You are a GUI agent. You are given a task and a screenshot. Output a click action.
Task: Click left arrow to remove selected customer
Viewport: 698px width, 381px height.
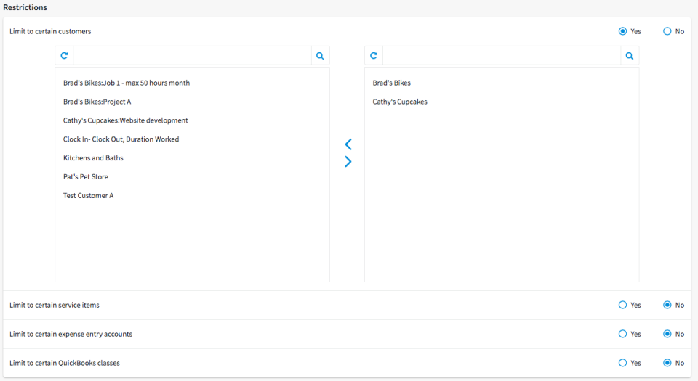point(348,144)
